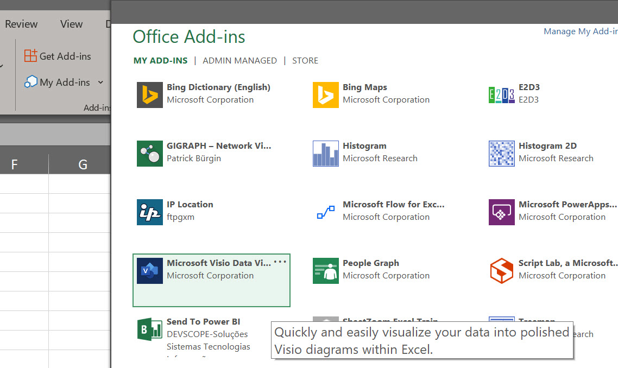Click the ftpgxm publisher text
The height and width of the screenshot is (368, 618).
click(x=180, y=217)
